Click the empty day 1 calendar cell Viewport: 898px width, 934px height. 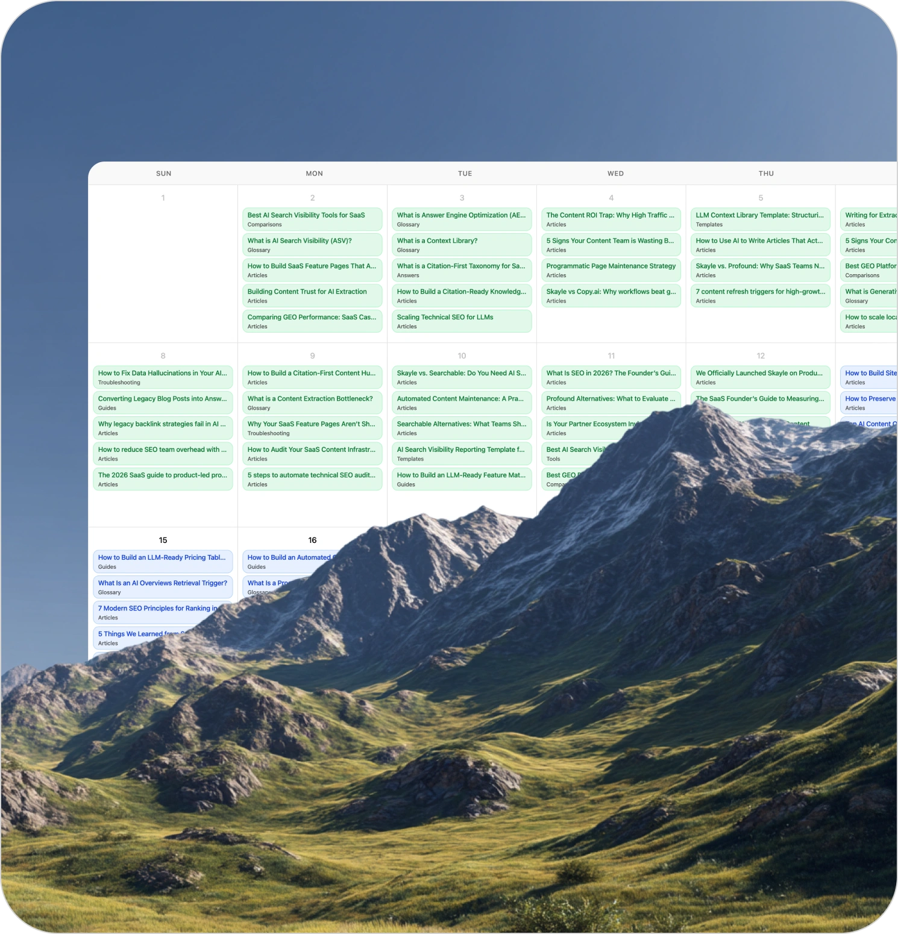(x=163, y=271)
